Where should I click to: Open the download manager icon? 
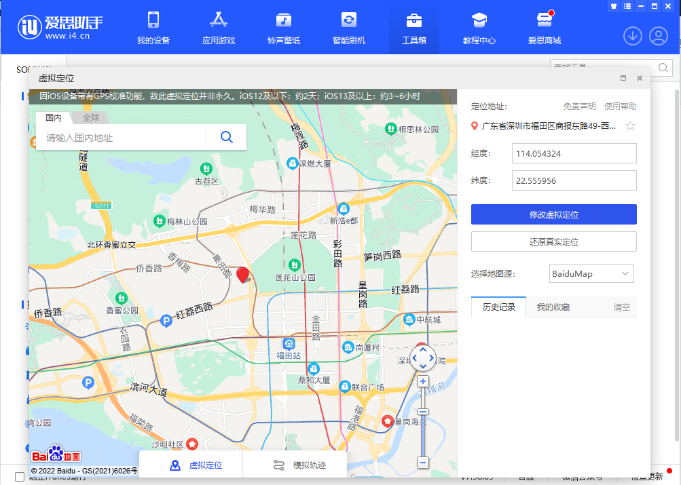pyautogui.click(x=633, y=36)
